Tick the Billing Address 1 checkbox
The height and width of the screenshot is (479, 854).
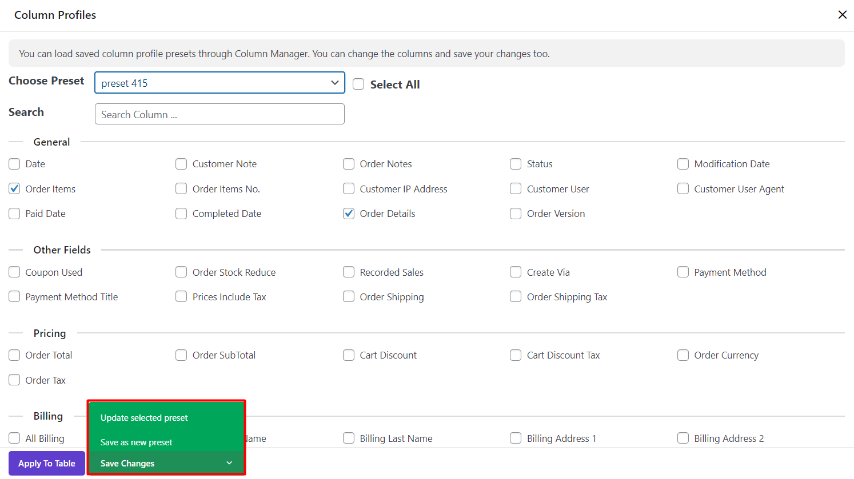pos(516,438)
